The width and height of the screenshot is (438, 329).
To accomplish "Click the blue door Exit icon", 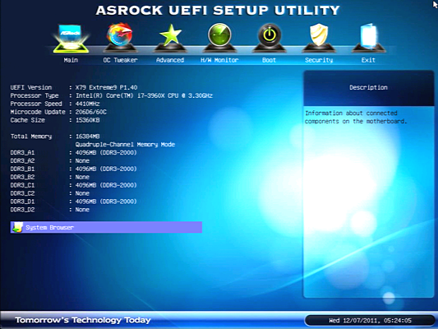I will coord(368,38).
